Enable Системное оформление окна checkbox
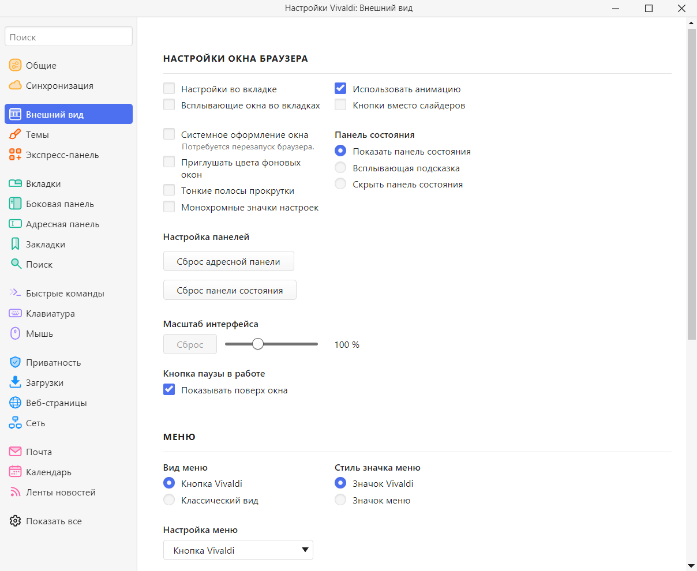Viewport: 697px width, 571px height. 169,134
